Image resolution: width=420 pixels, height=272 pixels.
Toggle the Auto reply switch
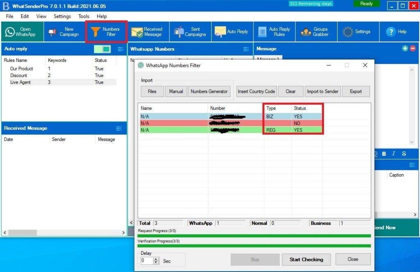point(102,49)
